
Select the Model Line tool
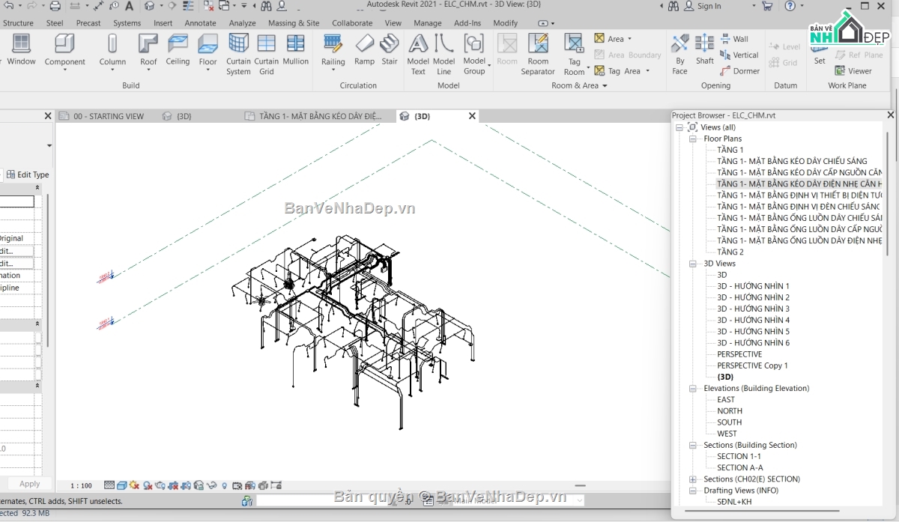(444, 54)
